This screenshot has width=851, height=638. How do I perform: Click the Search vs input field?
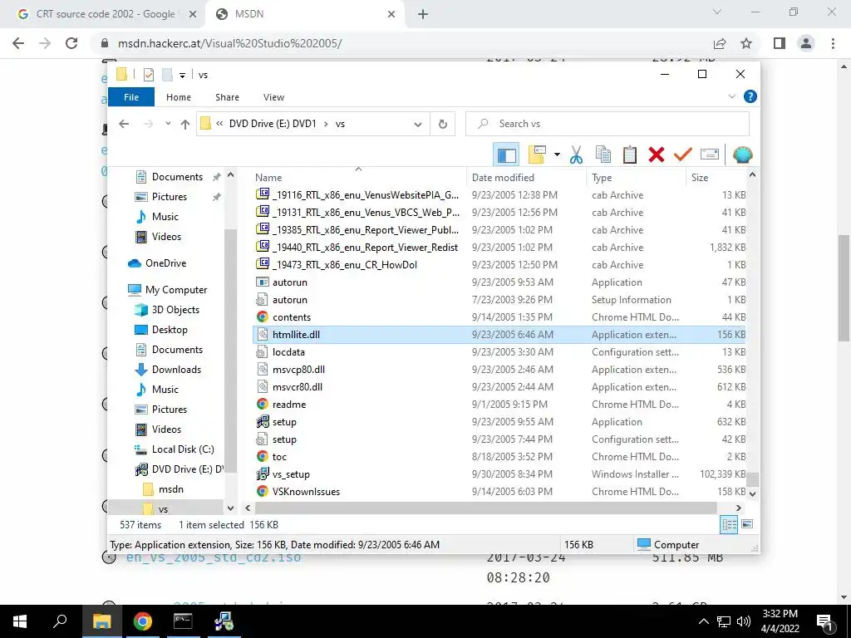point(608,124)
